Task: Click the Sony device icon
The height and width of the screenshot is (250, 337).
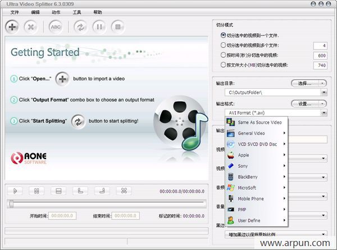Action: point(231,166)
